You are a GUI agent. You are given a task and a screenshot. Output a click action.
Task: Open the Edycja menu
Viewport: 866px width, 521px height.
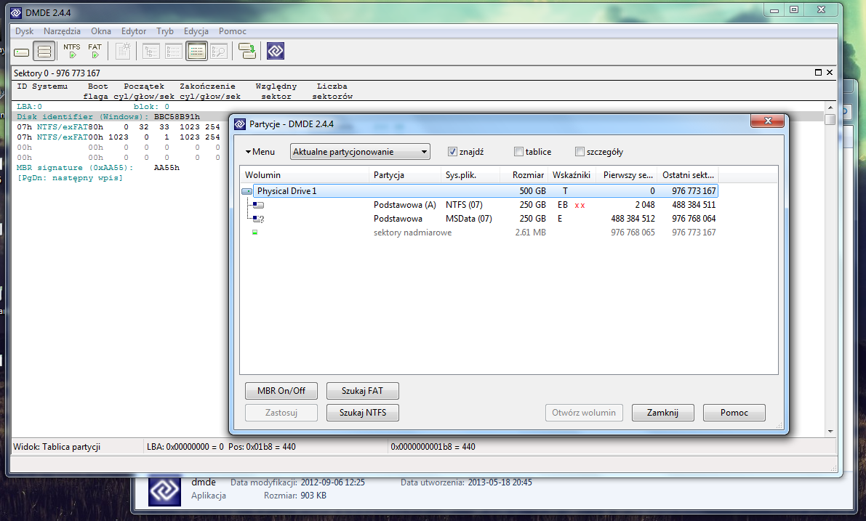[196, 31]
